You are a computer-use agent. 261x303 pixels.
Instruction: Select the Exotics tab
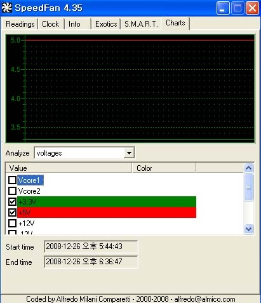coord(106,24)
